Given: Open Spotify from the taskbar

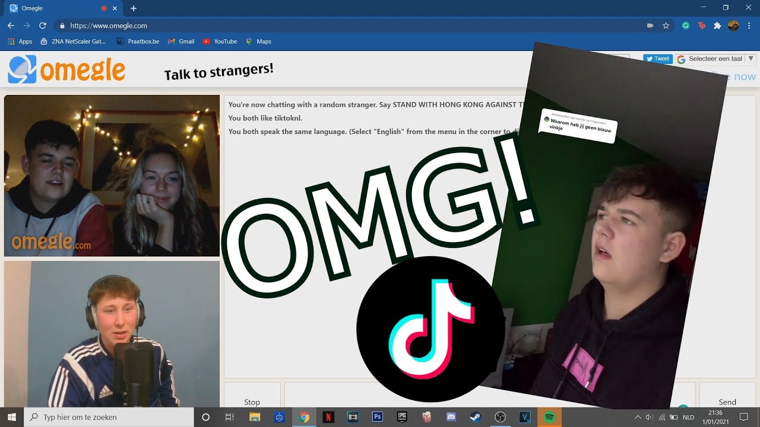Looking at the screenshot, I should click(549, 417).
